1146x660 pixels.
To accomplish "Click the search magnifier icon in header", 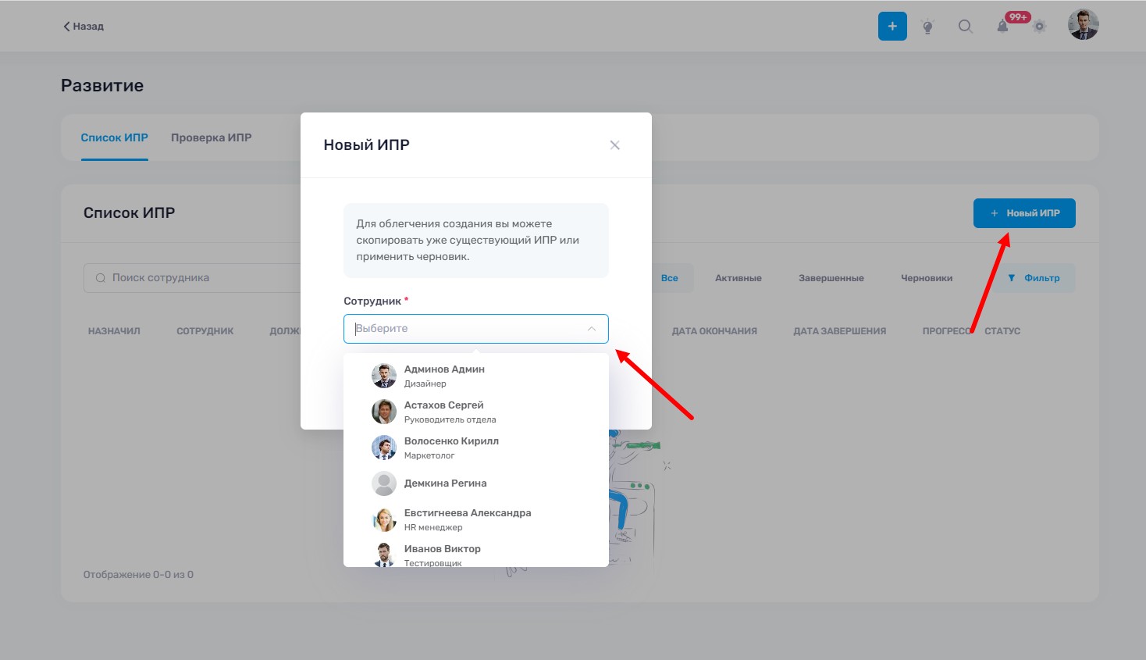I will coord(965,27).
